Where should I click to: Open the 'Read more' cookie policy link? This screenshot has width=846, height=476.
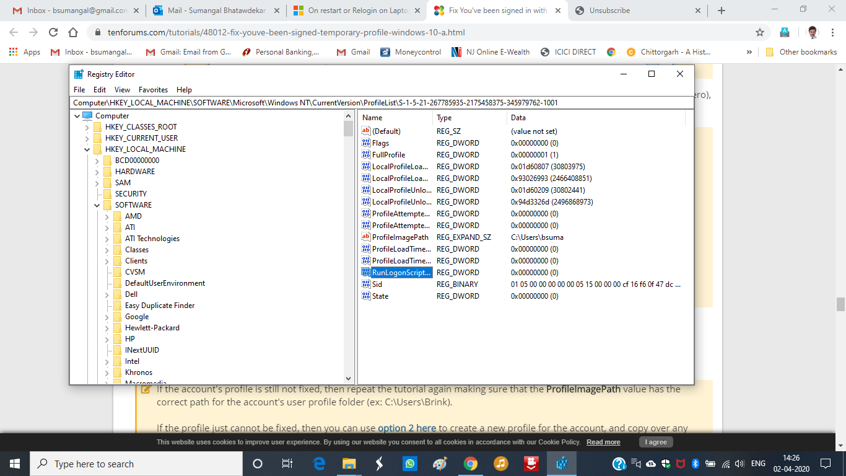click(603, 442)
